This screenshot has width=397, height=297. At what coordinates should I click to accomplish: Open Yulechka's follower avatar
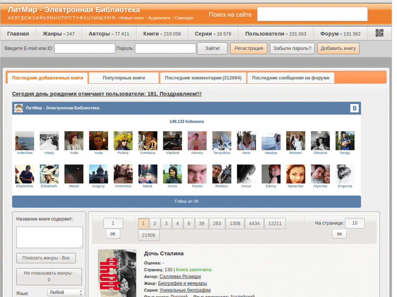[24, 141]
